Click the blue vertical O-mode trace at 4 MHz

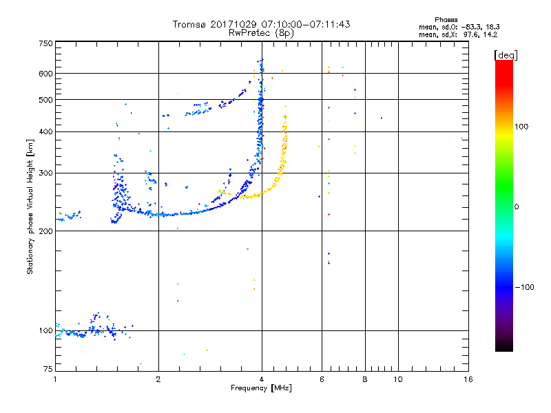click(260, 116)
